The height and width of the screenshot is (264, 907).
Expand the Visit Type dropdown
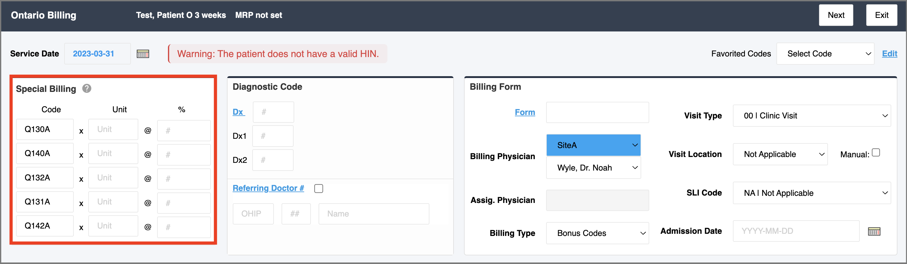pos(812,116)
